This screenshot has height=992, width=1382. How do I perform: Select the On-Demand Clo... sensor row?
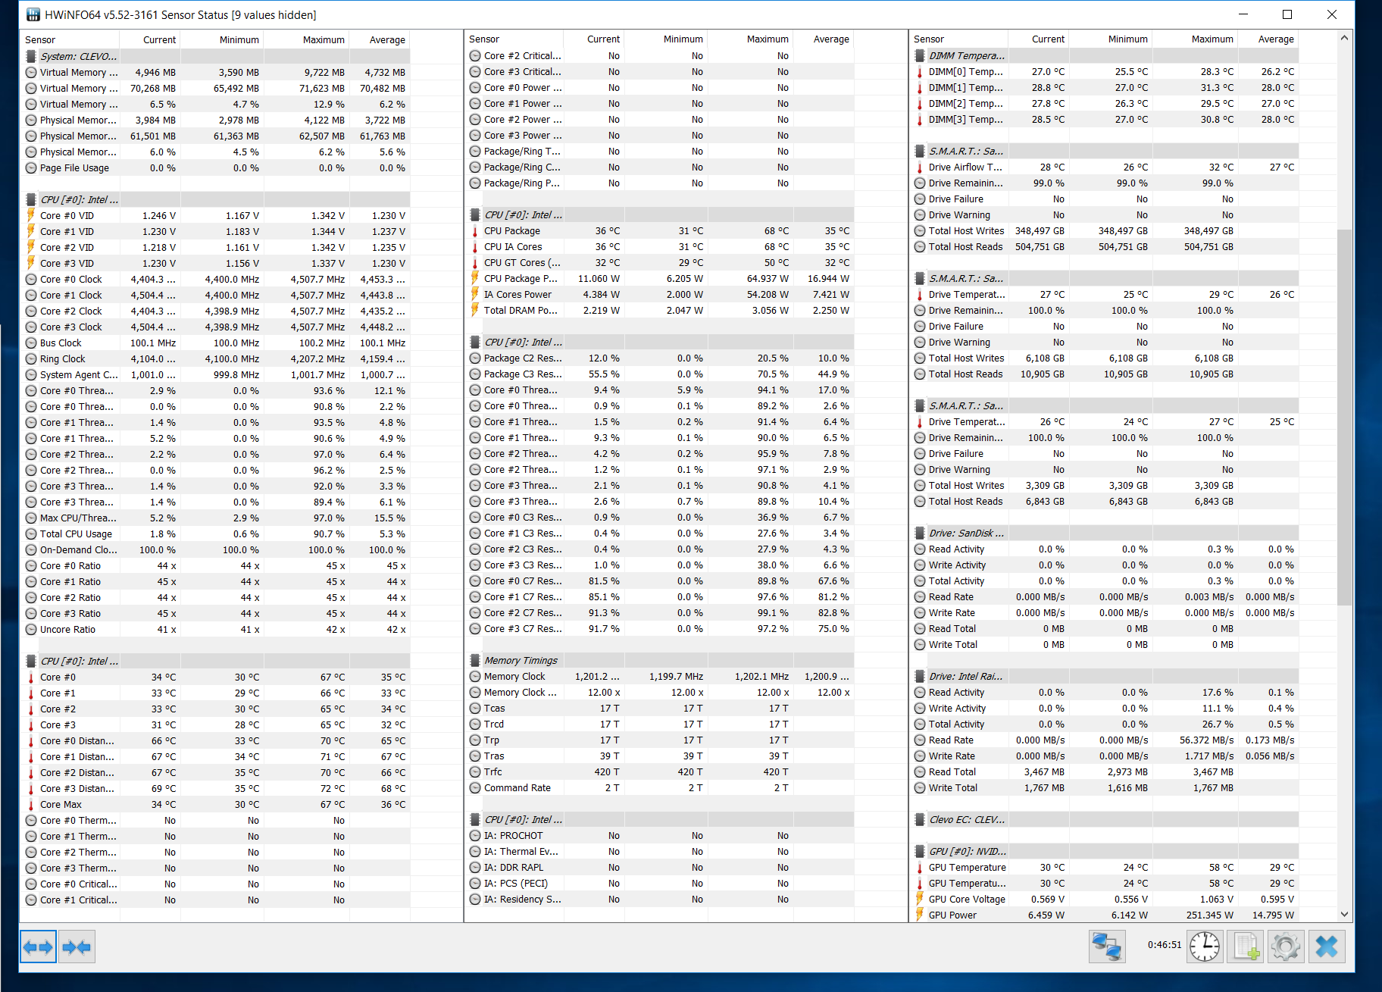pyautogui.click(x=214, y=550)
